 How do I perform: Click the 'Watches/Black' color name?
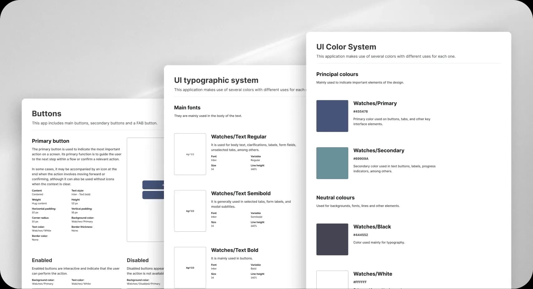(372, 227)
